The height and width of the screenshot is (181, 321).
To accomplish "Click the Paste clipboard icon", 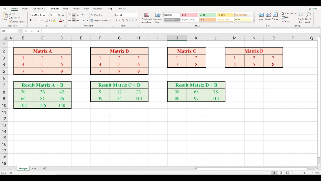I will tap(5, 15).
